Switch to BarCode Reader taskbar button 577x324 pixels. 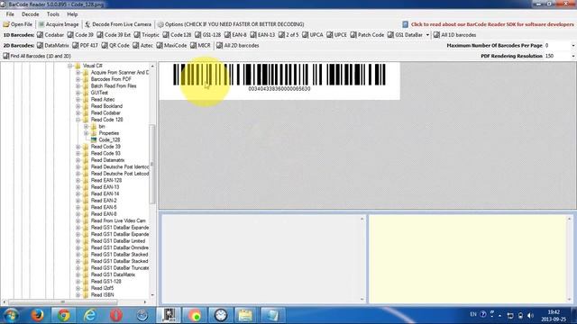[169, 315]
